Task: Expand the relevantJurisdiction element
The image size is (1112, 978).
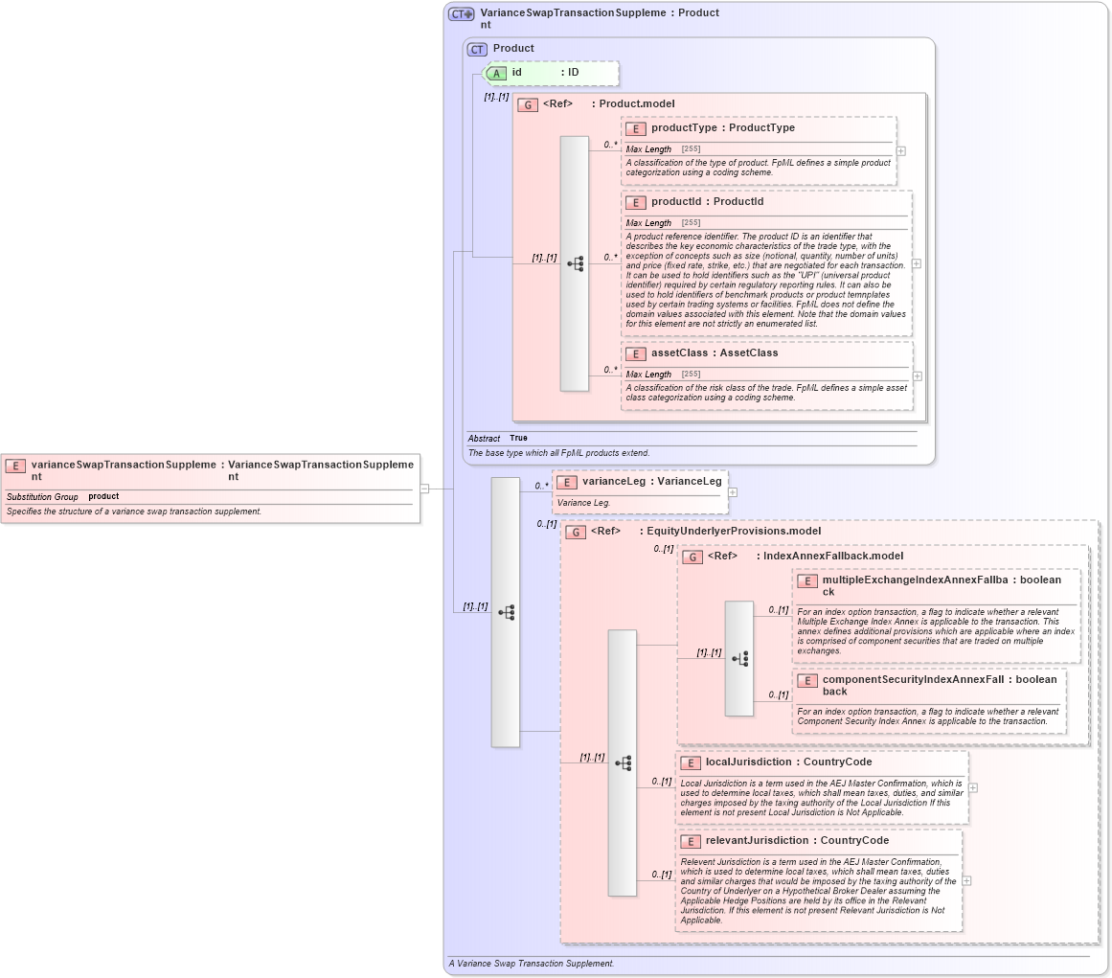Action: coord(966,881)
